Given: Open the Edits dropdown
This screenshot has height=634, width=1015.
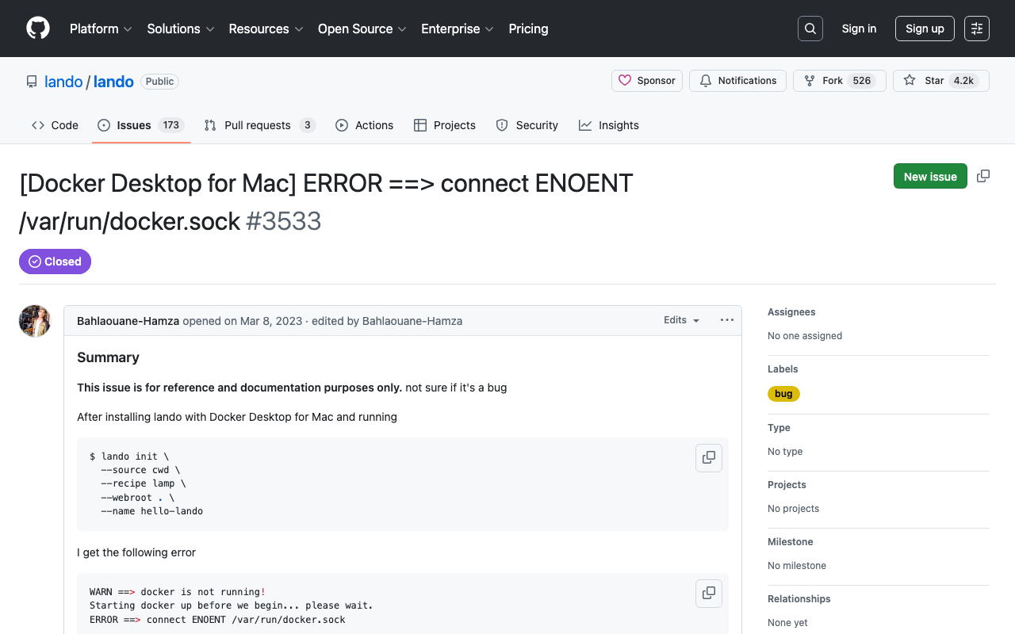Looking at the screenshot, I should click(x=680, y=320).
